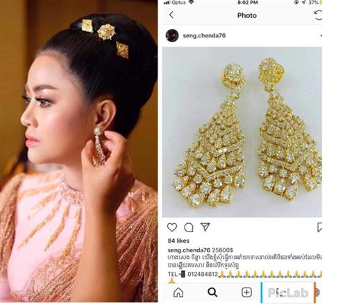Open seng.chenda76 profile avatar
The height and width of the screenshot is (305, 347).
click(x=172, y=35)
